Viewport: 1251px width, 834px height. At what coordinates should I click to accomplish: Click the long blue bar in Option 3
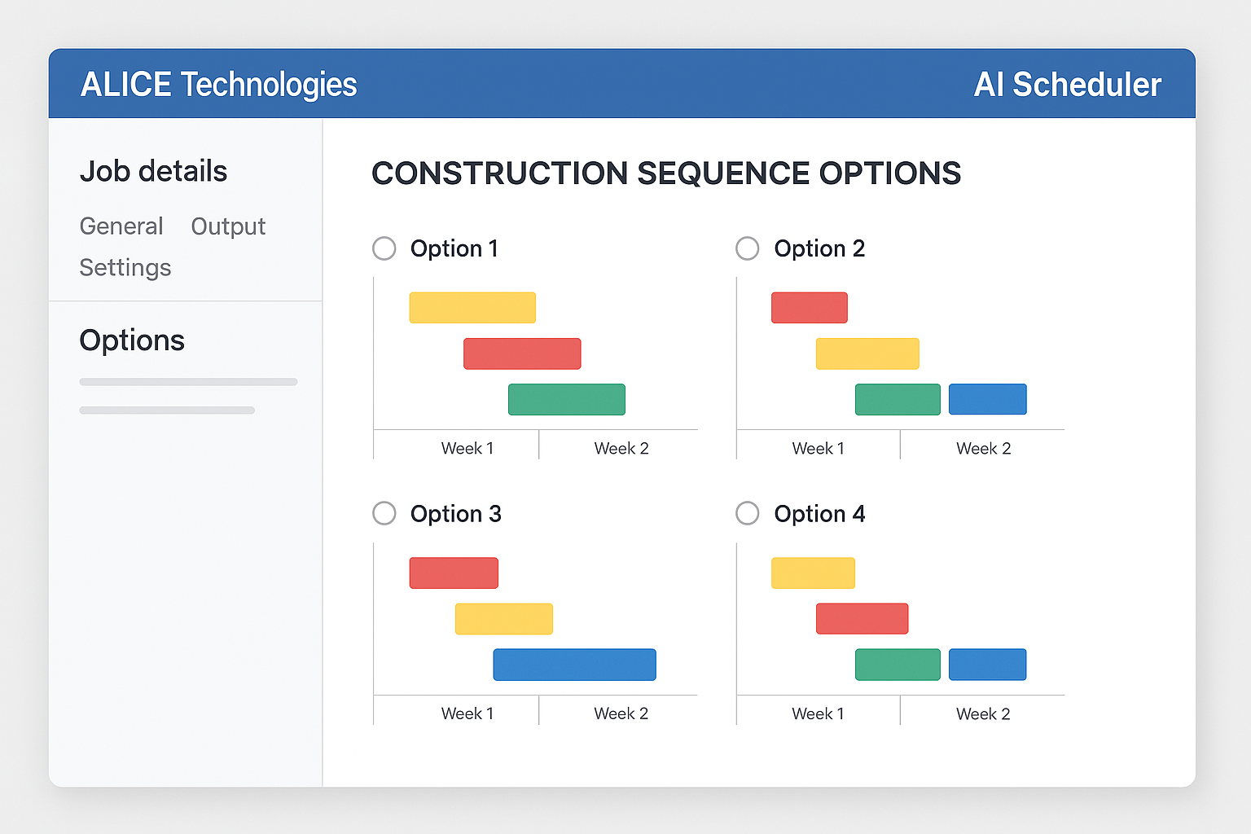pos(574,665)
